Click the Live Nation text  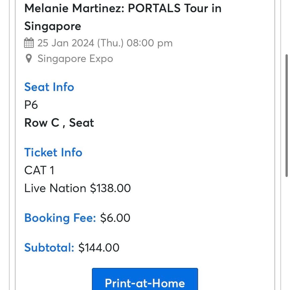55,188
